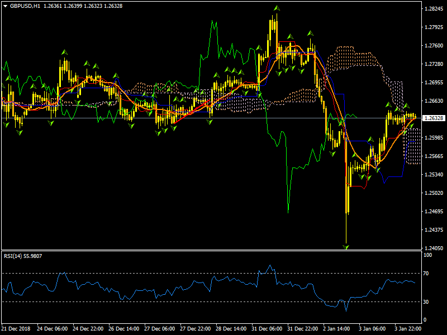Select the tall yellow candle at the chart low
Image resolution: width=447 pixels, height=335 pixels.
[x=347, y=184]
